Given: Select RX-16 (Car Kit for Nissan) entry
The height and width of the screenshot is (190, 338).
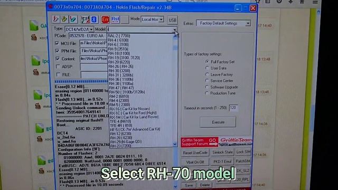Looking at the screenshot, I should coord(130,109).
